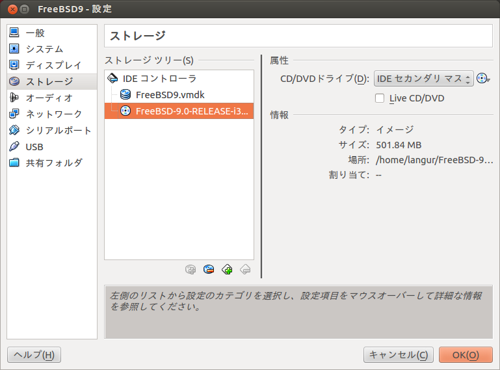Screen dimensions: 500x370
Task: Click the 共有フォルダ folder icon
Action: 14,163
